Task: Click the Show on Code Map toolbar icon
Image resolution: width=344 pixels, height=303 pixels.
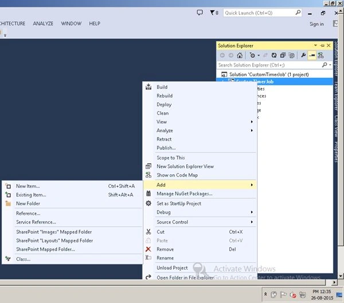Action: [320, 55]
